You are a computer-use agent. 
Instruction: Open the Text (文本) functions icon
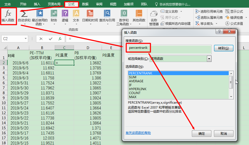point(76,13)
